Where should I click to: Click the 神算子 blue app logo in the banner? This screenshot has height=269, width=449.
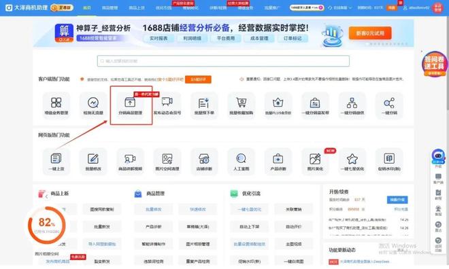[x=64, y=33]
